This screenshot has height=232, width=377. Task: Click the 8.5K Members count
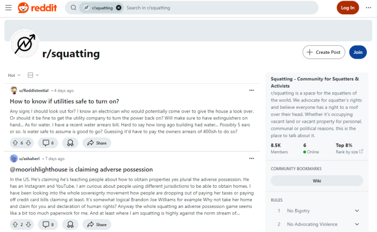279,148
